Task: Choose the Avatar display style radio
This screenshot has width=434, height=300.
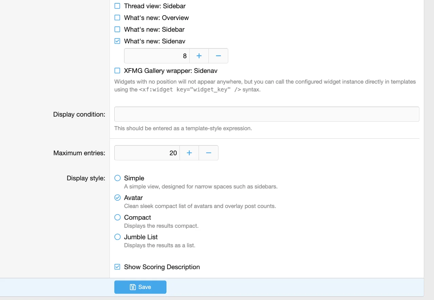Action: click(117, 198)
